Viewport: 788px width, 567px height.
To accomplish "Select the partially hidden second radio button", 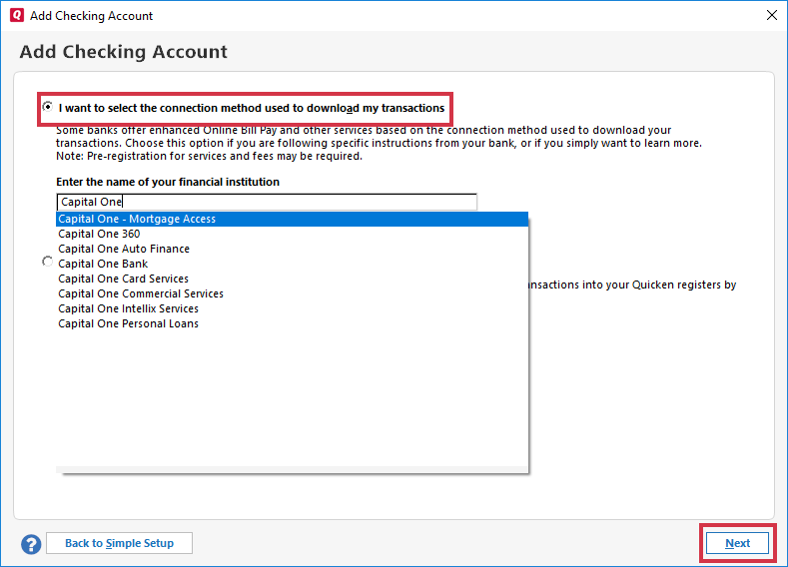I will [48, 262].
